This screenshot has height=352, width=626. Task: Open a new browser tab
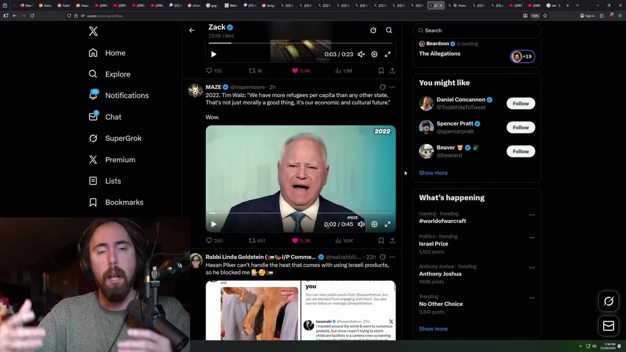(x=567, y=5)
